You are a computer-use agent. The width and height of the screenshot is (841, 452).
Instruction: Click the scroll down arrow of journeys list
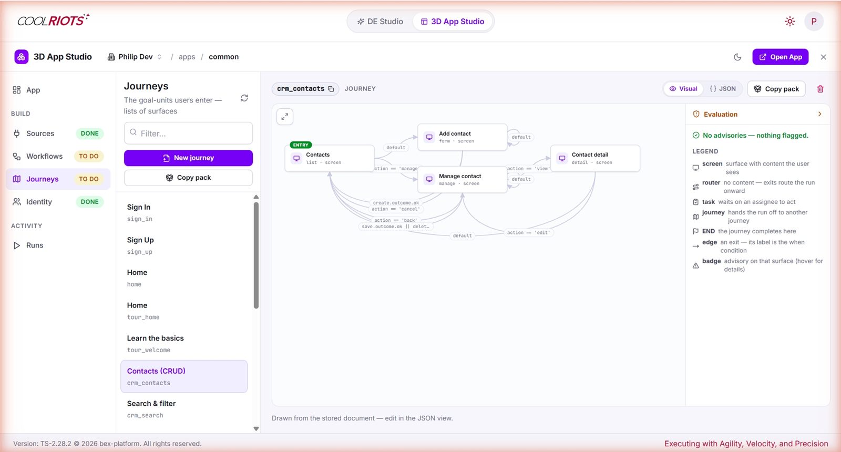256,429
